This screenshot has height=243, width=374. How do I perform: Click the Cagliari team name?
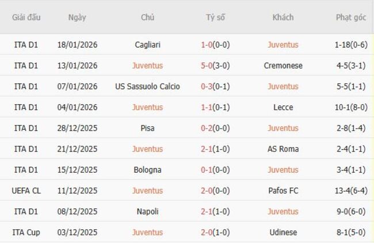tap(147, 44)
